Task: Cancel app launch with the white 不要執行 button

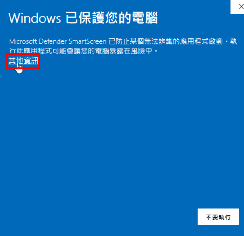Action: click(218, 217)
